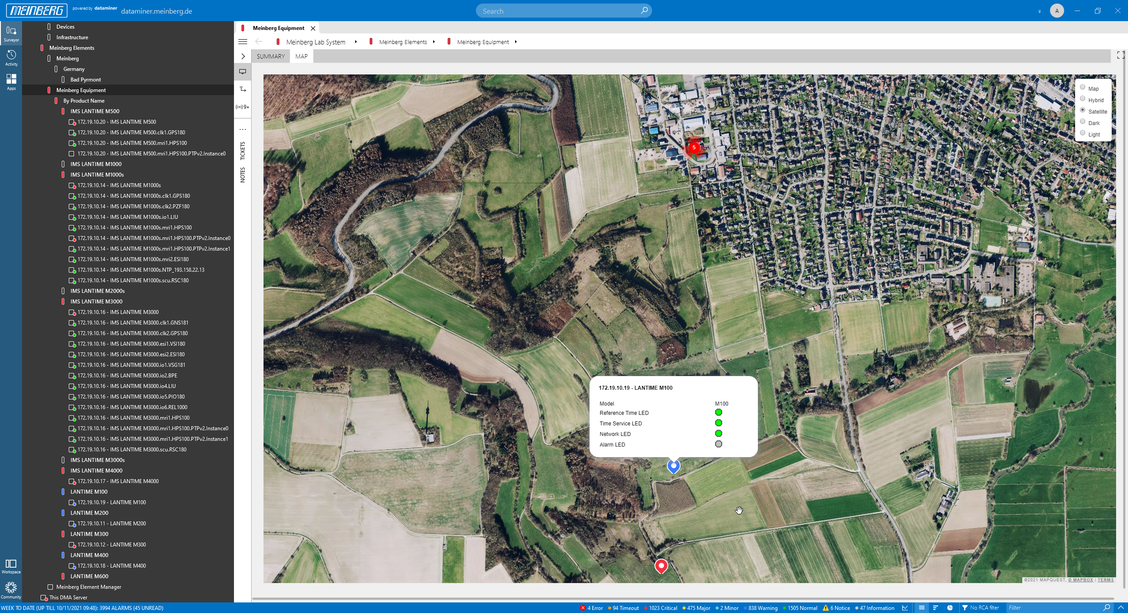The width and height of the screenshot is (1128, 613).
Task: Click the search magnifier in top bar
Action: (644, 11)
